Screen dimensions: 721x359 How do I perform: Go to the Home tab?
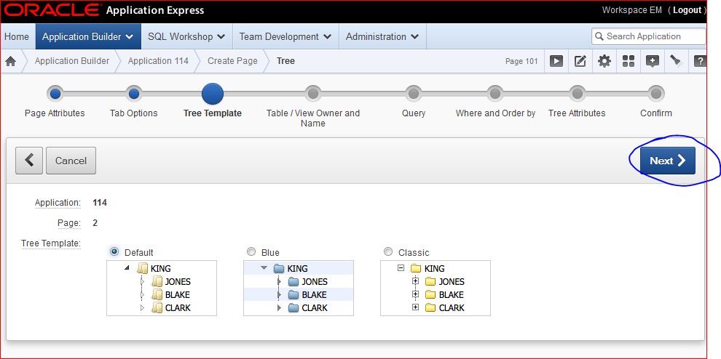[17, 36]
